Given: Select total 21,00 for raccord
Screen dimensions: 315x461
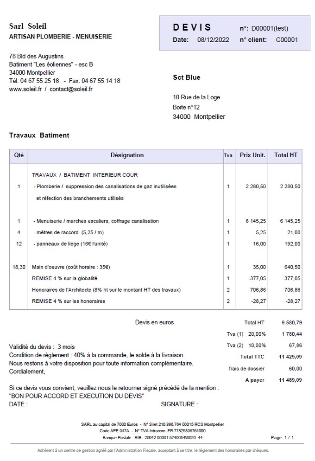Looking at the screenshot, I should tap(294, 232).
